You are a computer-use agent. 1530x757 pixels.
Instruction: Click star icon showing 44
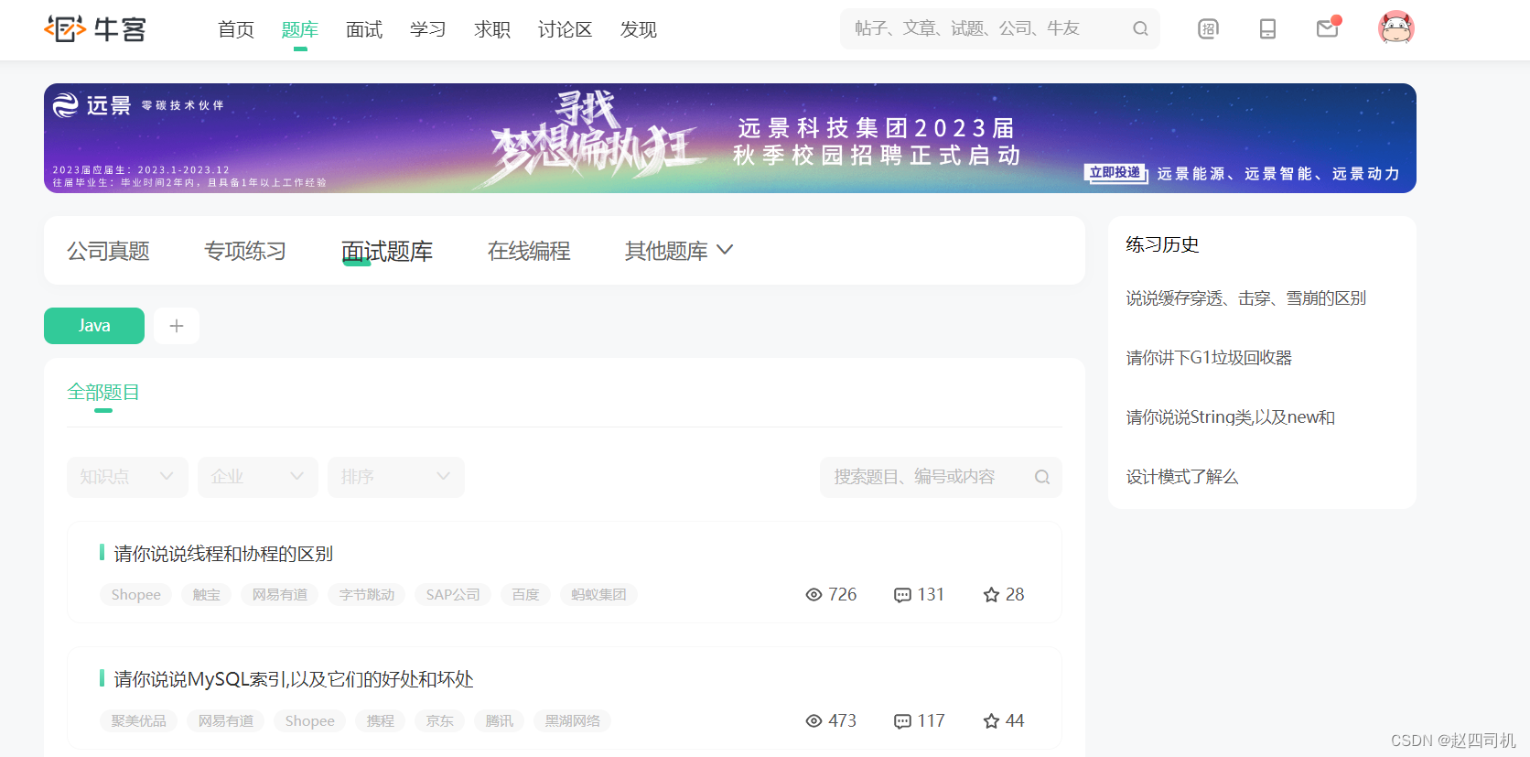[991, 721]
